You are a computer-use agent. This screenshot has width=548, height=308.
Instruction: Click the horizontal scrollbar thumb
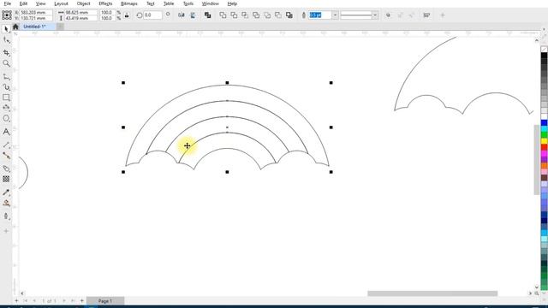pos(432,293)
